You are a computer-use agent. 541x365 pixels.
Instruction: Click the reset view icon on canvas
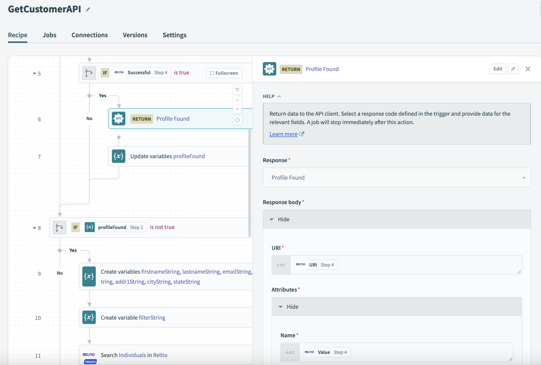click(237, 90)
